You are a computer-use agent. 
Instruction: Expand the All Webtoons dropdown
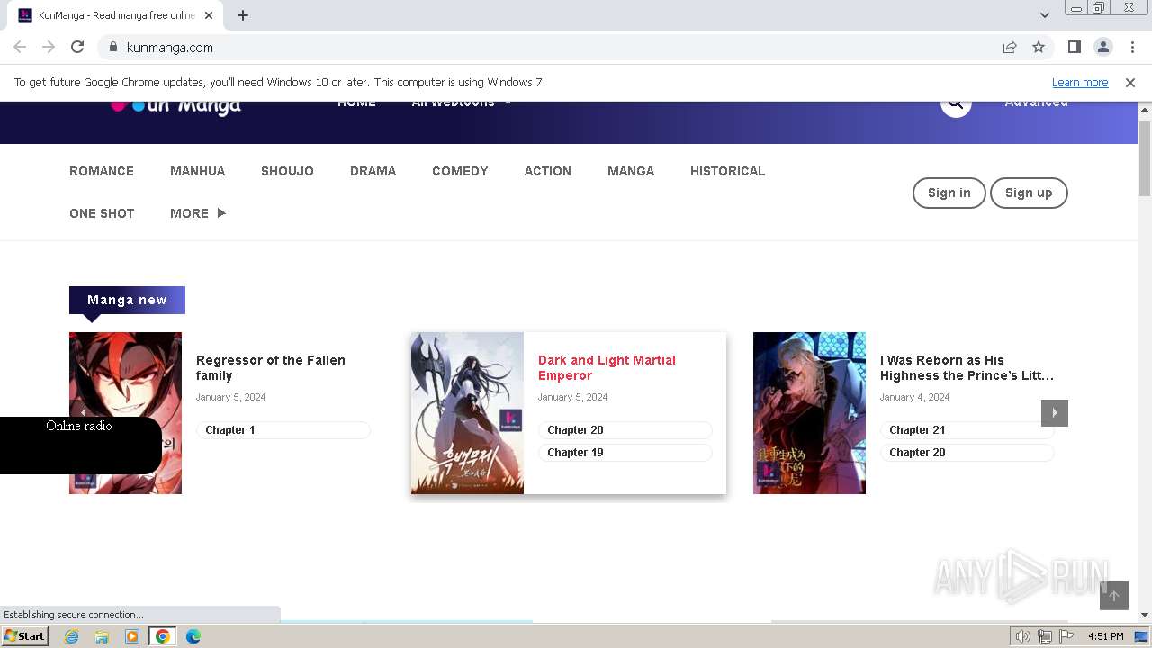click(x=462, y=103)
